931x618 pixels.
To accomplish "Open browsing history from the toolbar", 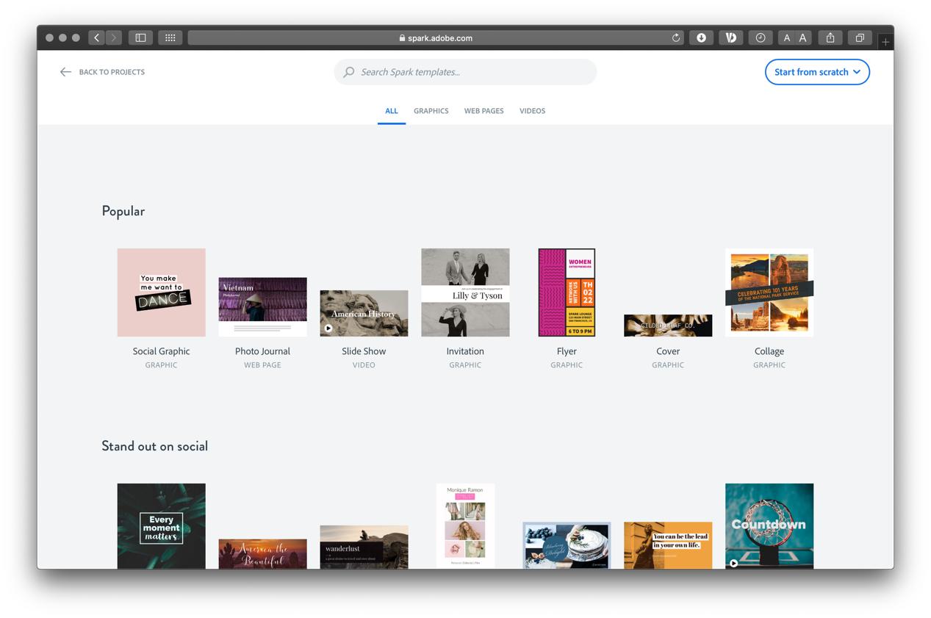I will click(761, 37).
